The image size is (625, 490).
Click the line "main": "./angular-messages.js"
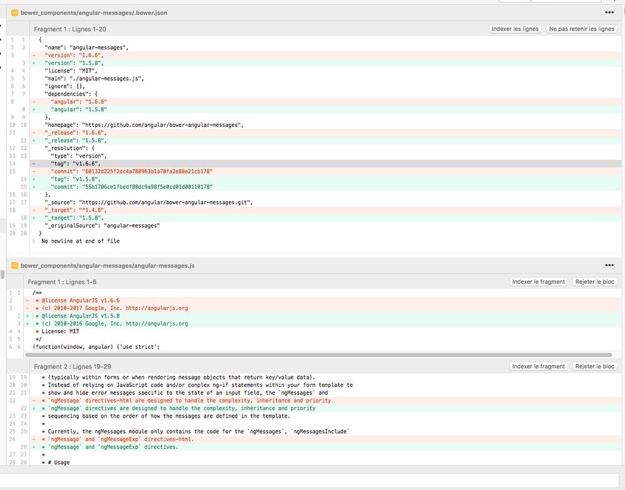tap(325, 79)
